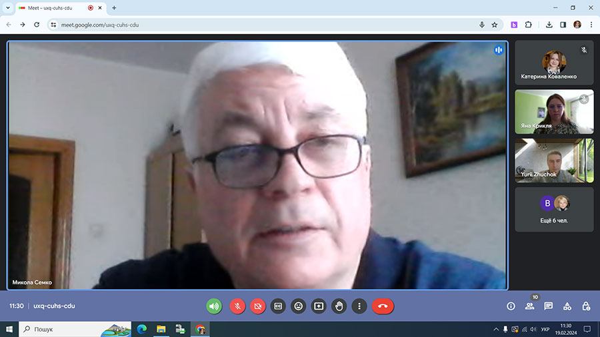
Task: Open the Activities panel icon
Action: tap(567, 306)
